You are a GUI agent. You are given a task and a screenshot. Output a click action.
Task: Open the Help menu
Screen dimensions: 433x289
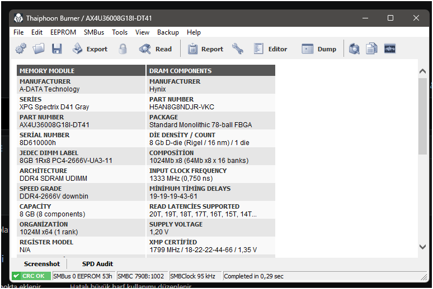click(194, 32)
